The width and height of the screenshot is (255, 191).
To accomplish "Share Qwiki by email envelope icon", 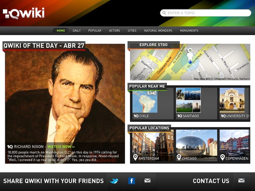I will (x=148, y=180).
